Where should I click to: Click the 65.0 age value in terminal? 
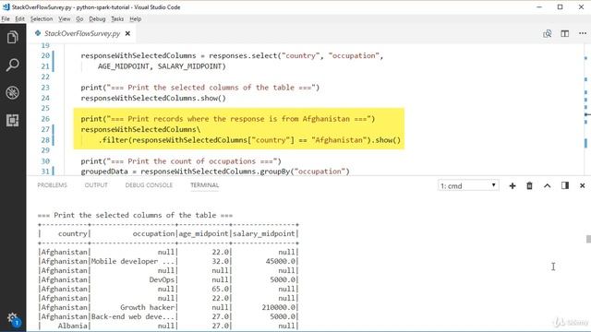221,289
